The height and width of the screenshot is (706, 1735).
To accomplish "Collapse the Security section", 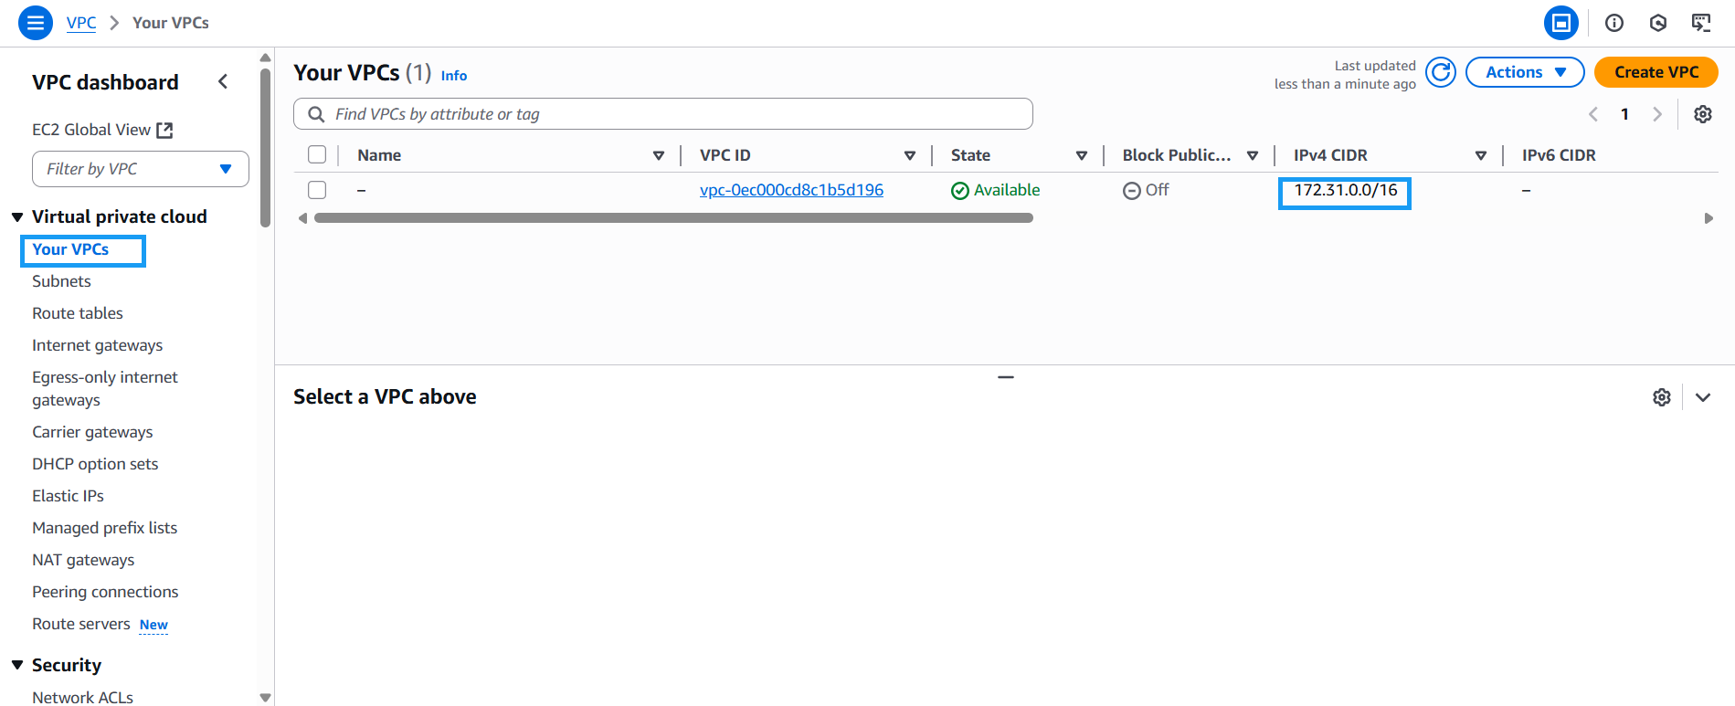I will [x=17, y=665].
